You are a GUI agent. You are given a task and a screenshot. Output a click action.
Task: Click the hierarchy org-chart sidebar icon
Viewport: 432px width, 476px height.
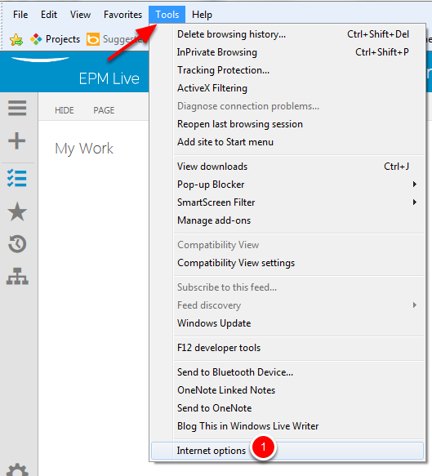(x=17, y=276)
